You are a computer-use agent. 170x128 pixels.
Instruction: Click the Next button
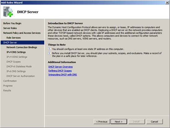click(119, 121)
